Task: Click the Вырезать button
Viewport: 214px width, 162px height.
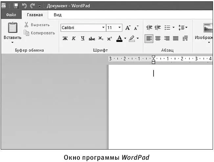Action: click(37, 25)
